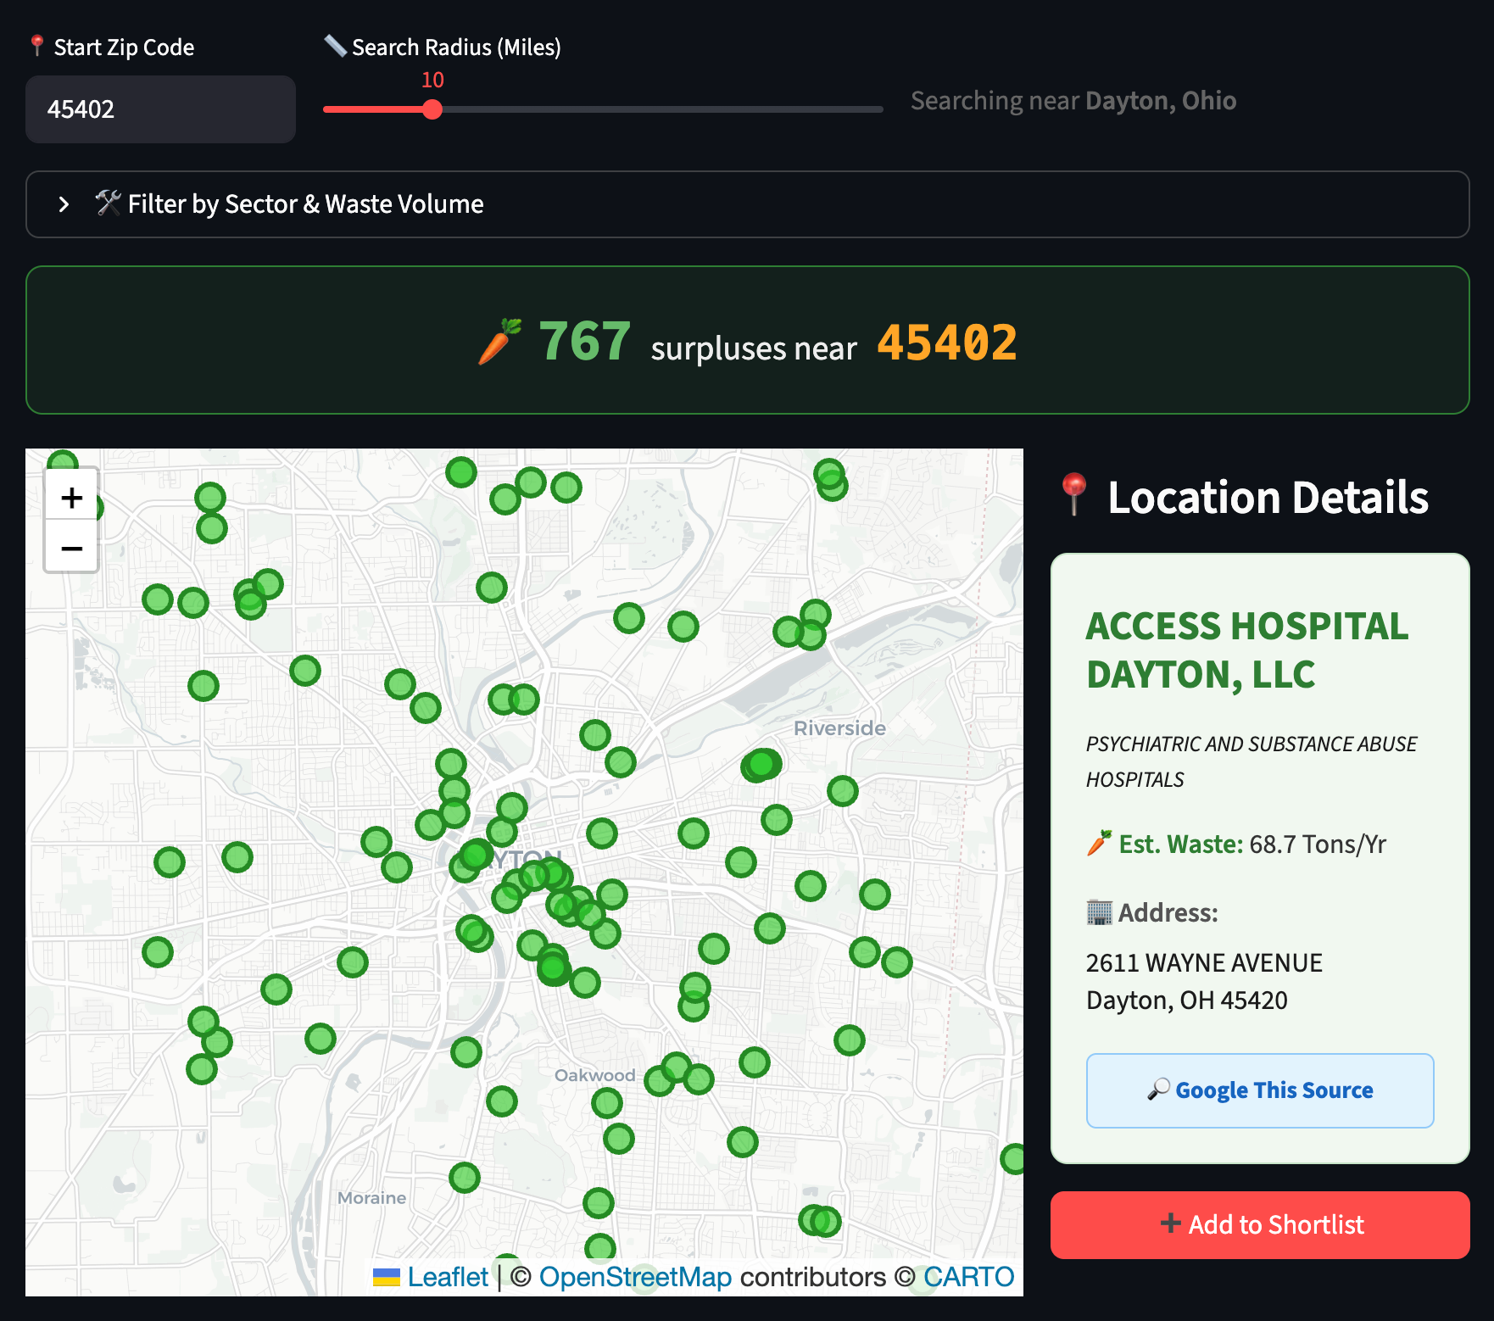Click the chevron arrow on the filter panel

(x=64, y=204)
